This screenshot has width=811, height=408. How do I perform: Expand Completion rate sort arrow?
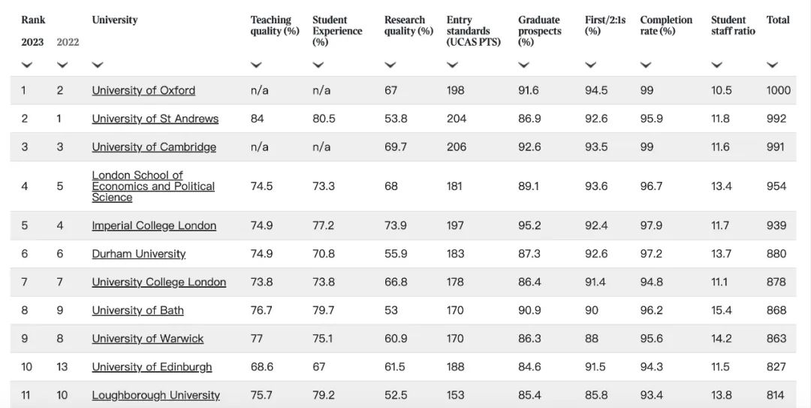(x=646, y=65)
